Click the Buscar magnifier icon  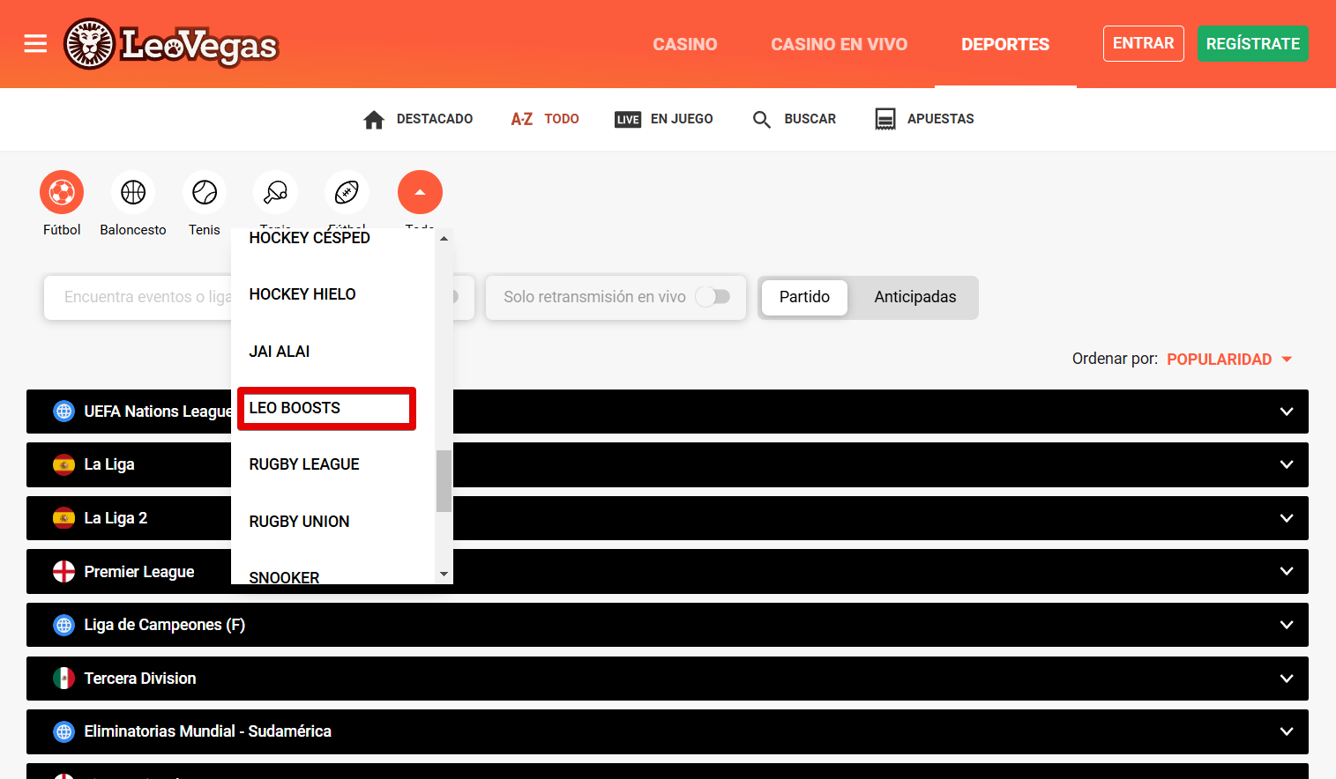pyautogui.click(x=762, y=120)
